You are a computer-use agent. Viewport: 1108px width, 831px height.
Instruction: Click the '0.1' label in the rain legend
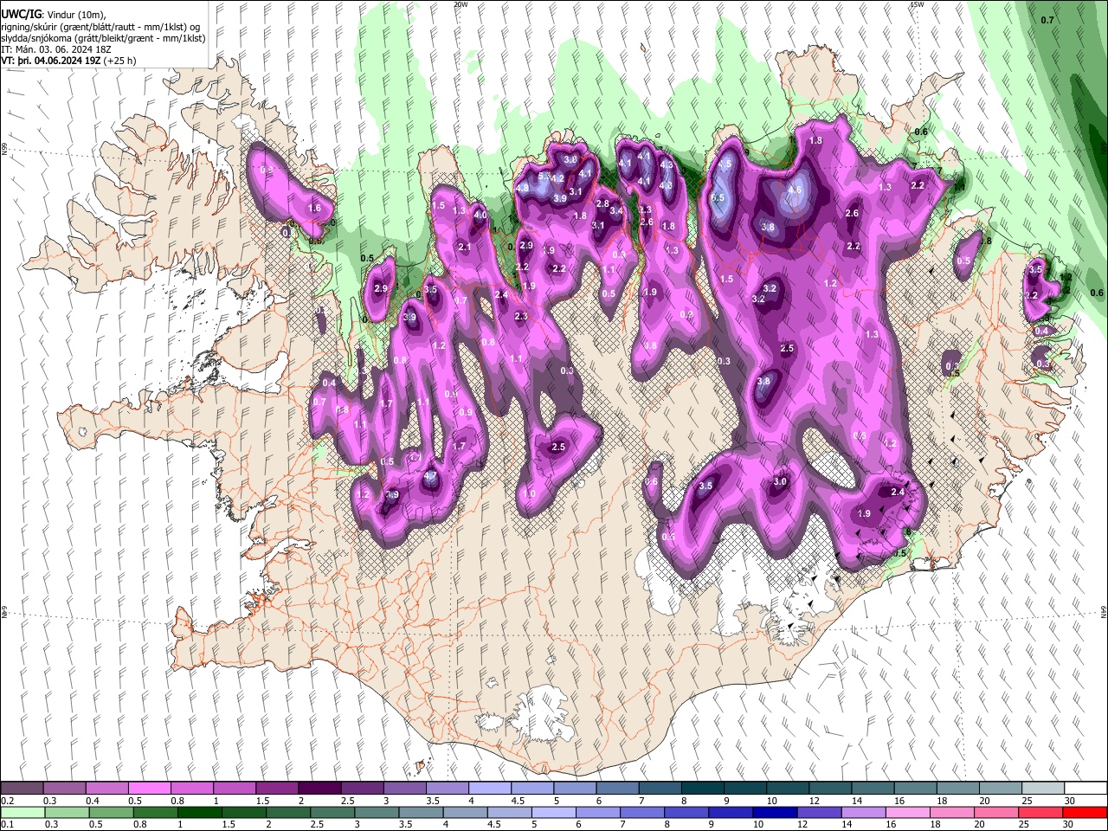pos(7,824)
